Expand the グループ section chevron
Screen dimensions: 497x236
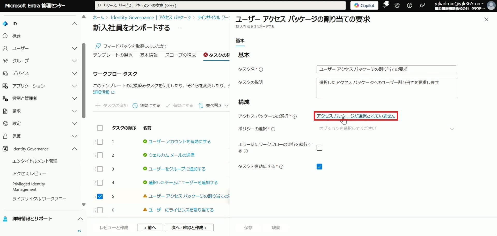pos(74,61)
